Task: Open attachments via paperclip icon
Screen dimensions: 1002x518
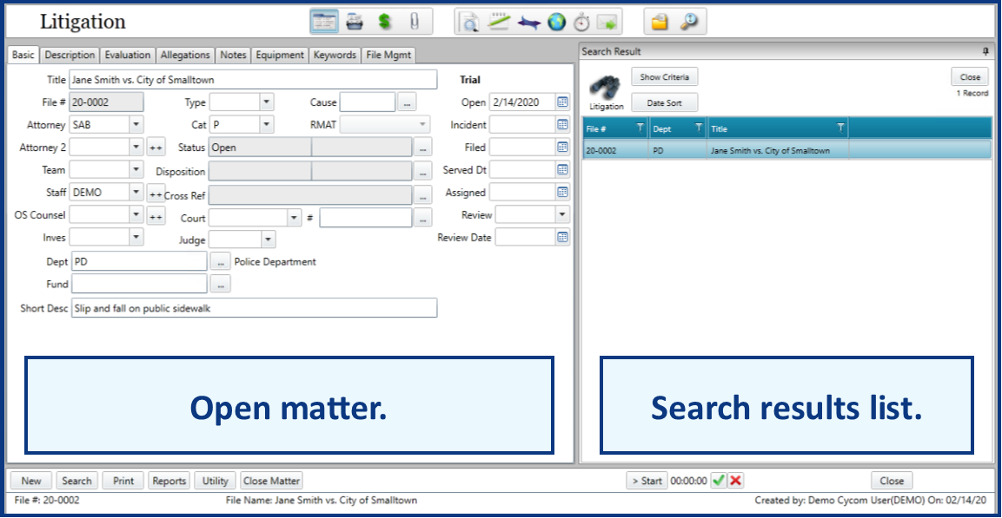Action: [414, 21]
